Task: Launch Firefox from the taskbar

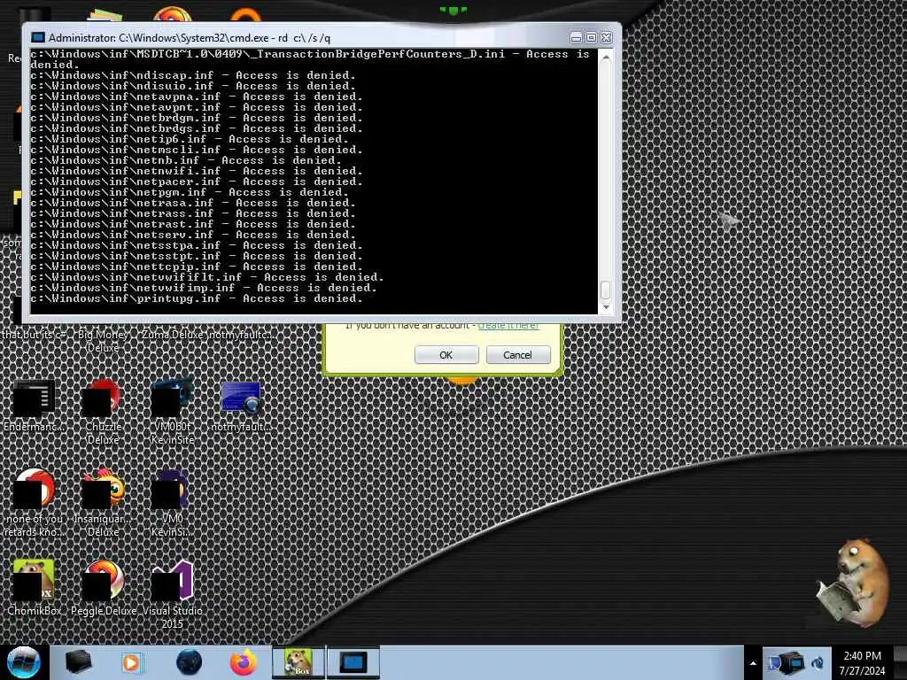Action: pos(244,662)
